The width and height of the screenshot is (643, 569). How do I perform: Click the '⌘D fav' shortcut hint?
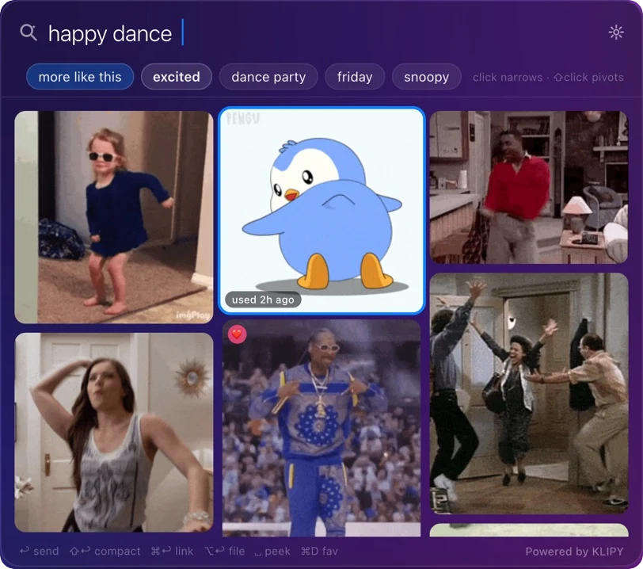point(319,551)
